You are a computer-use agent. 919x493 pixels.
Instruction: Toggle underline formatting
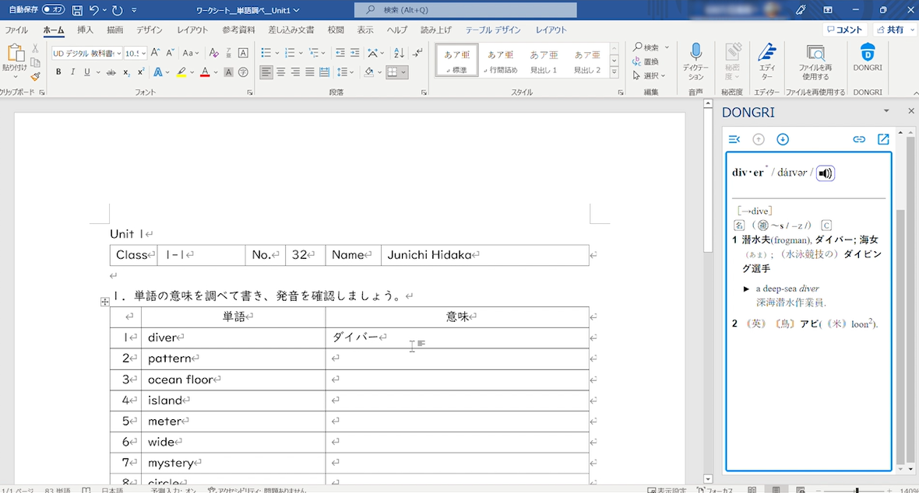tap(87, 72)
